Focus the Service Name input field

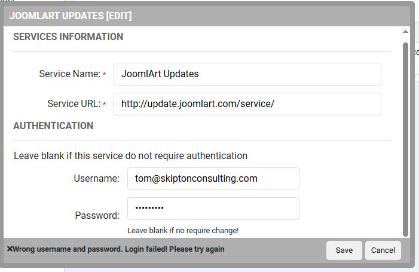tap(247, 74)
